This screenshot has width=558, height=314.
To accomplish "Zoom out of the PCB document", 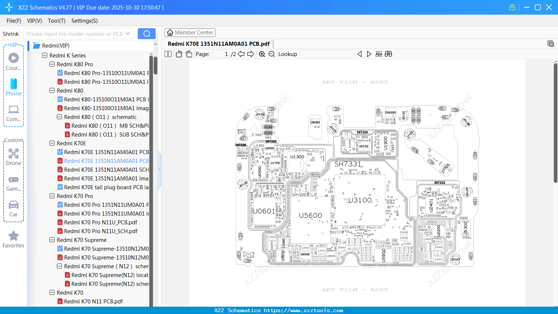I will pos(271,54).
